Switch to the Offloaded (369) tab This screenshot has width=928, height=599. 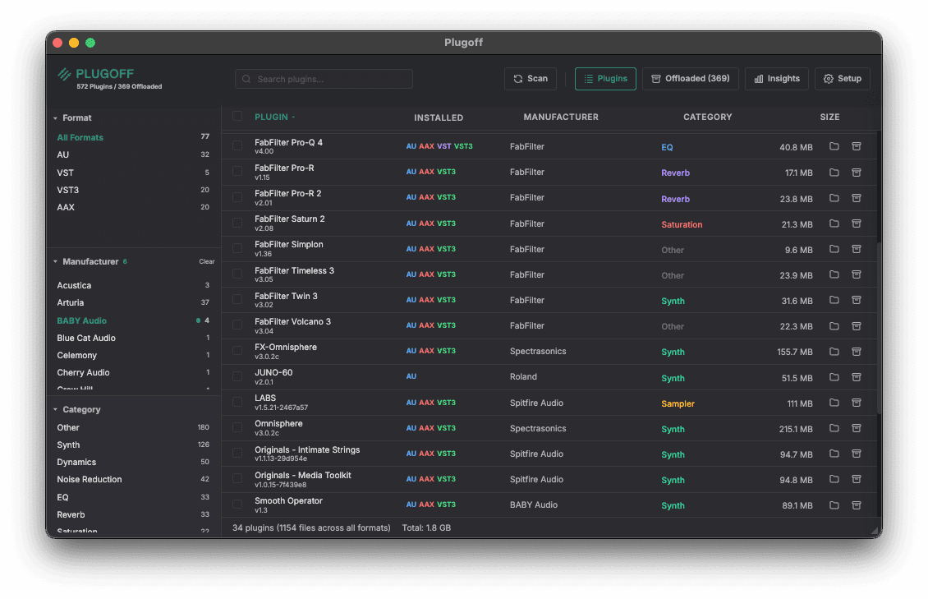[691, 79]
